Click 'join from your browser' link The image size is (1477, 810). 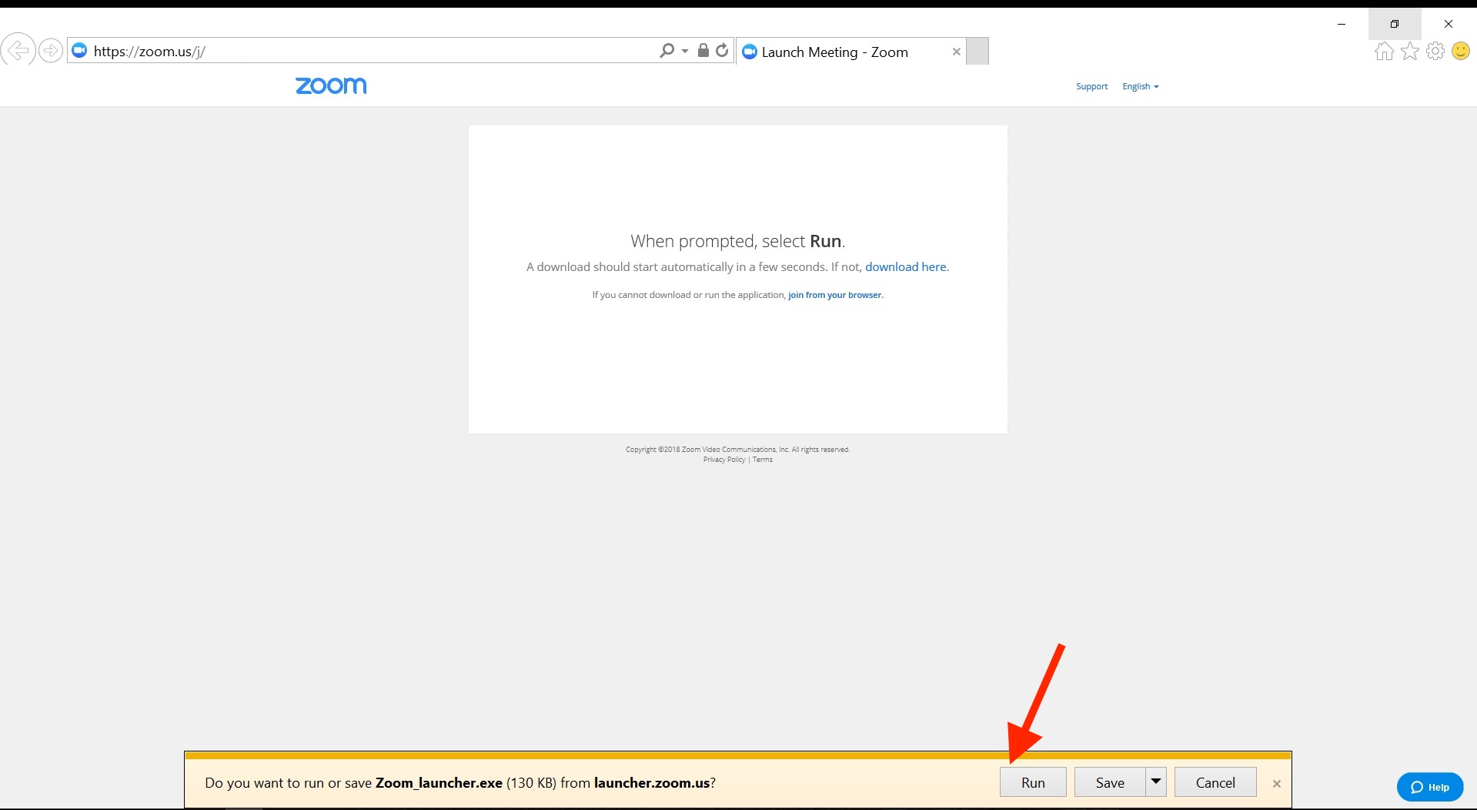point(835,295)
